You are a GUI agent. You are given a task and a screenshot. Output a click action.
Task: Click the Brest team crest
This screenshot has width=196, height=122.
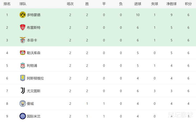coord(23,27)
